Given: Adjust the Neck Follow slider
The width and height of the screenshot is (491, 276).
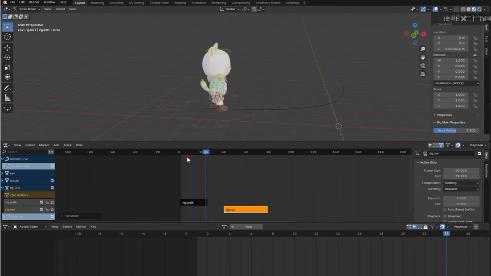Looking at the screenshot, I should (x=456, y=131).
